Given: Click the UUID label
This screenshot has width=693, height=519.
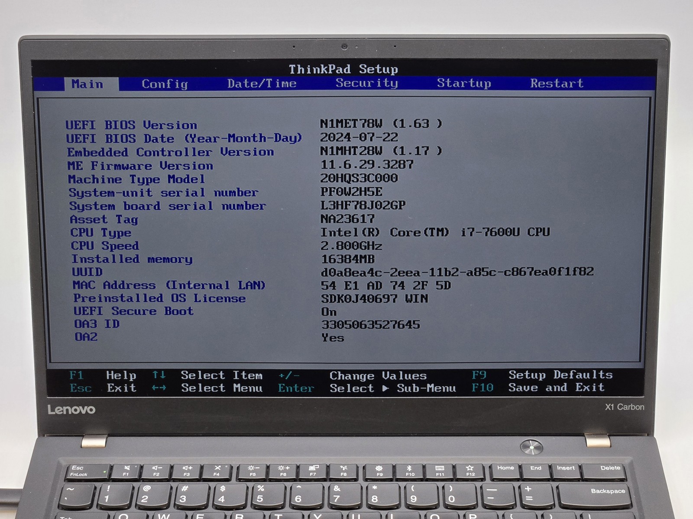Looking at the screenshot, I should [x=87, y=272].
